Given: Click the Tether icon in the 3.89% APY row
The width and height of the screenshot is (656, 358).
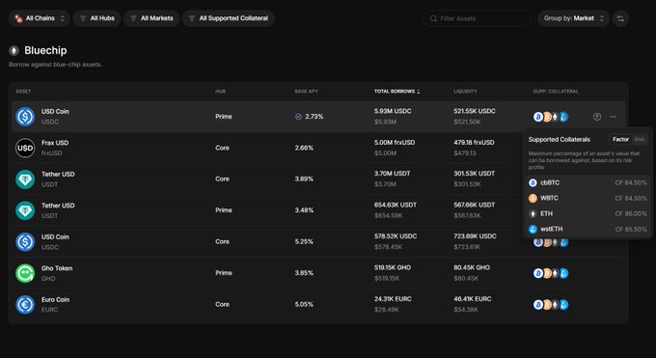Looking at the screenshot, I should click(25, 179).
